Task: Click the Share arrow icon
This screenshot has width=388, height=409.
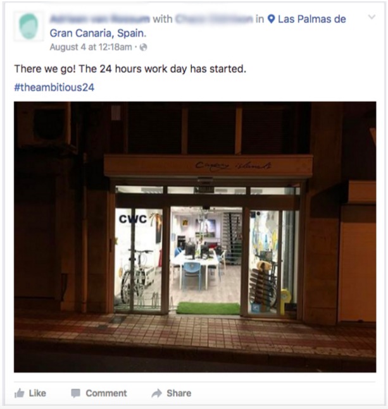Action: click(157, 393)
